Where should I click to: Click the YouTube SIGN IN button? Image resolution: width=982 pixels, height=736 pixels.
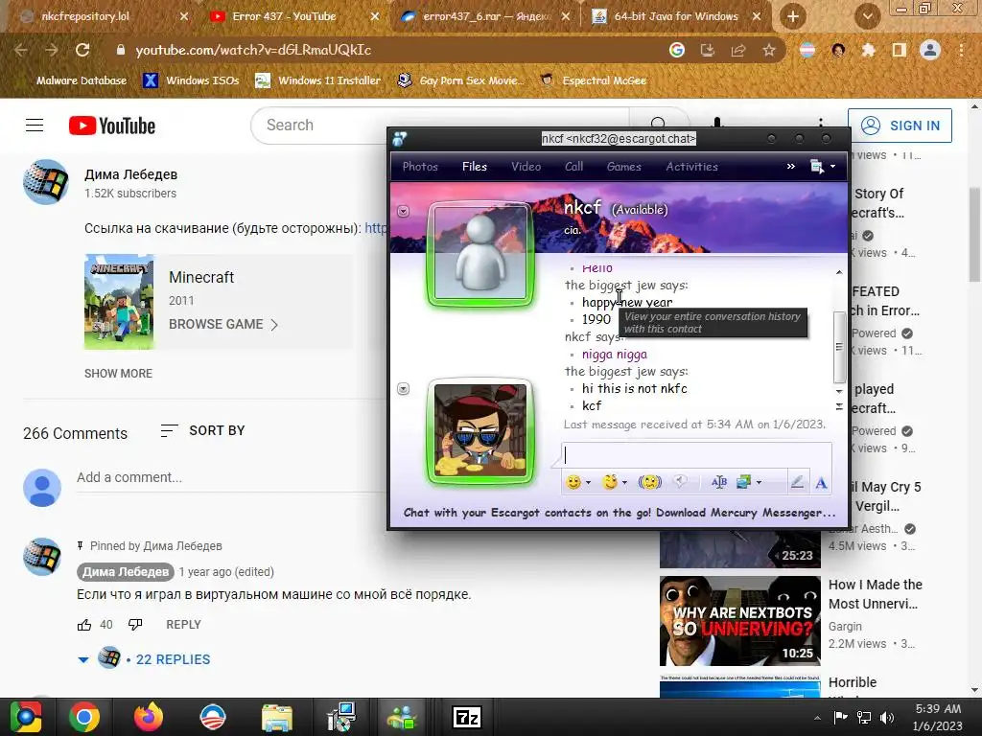[x=900, y=126]
